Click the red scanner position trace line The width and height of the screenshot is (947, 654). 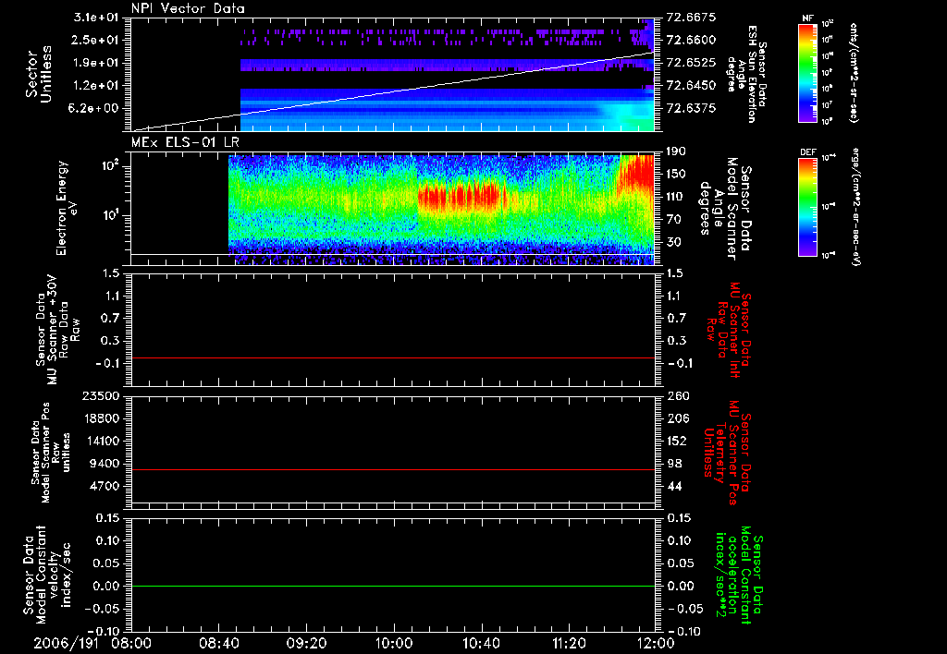[392, 469]
